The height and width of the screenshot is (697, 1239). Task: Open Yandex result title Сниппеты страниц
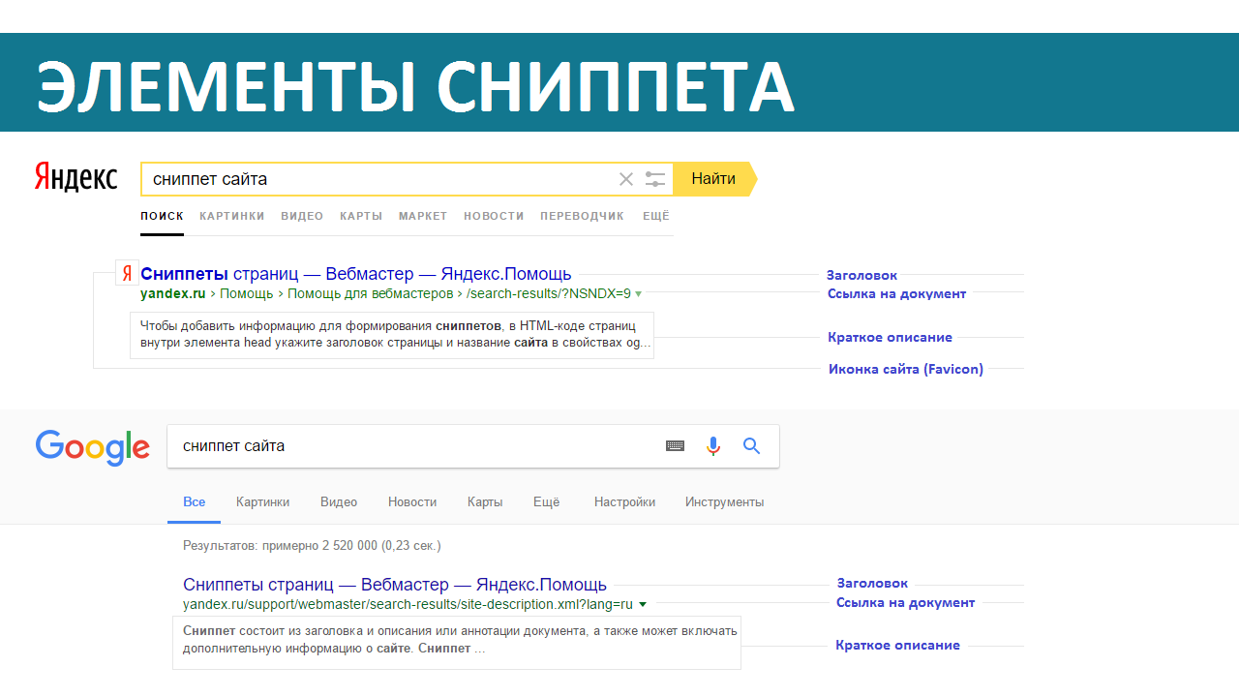[x=356, y=274]
